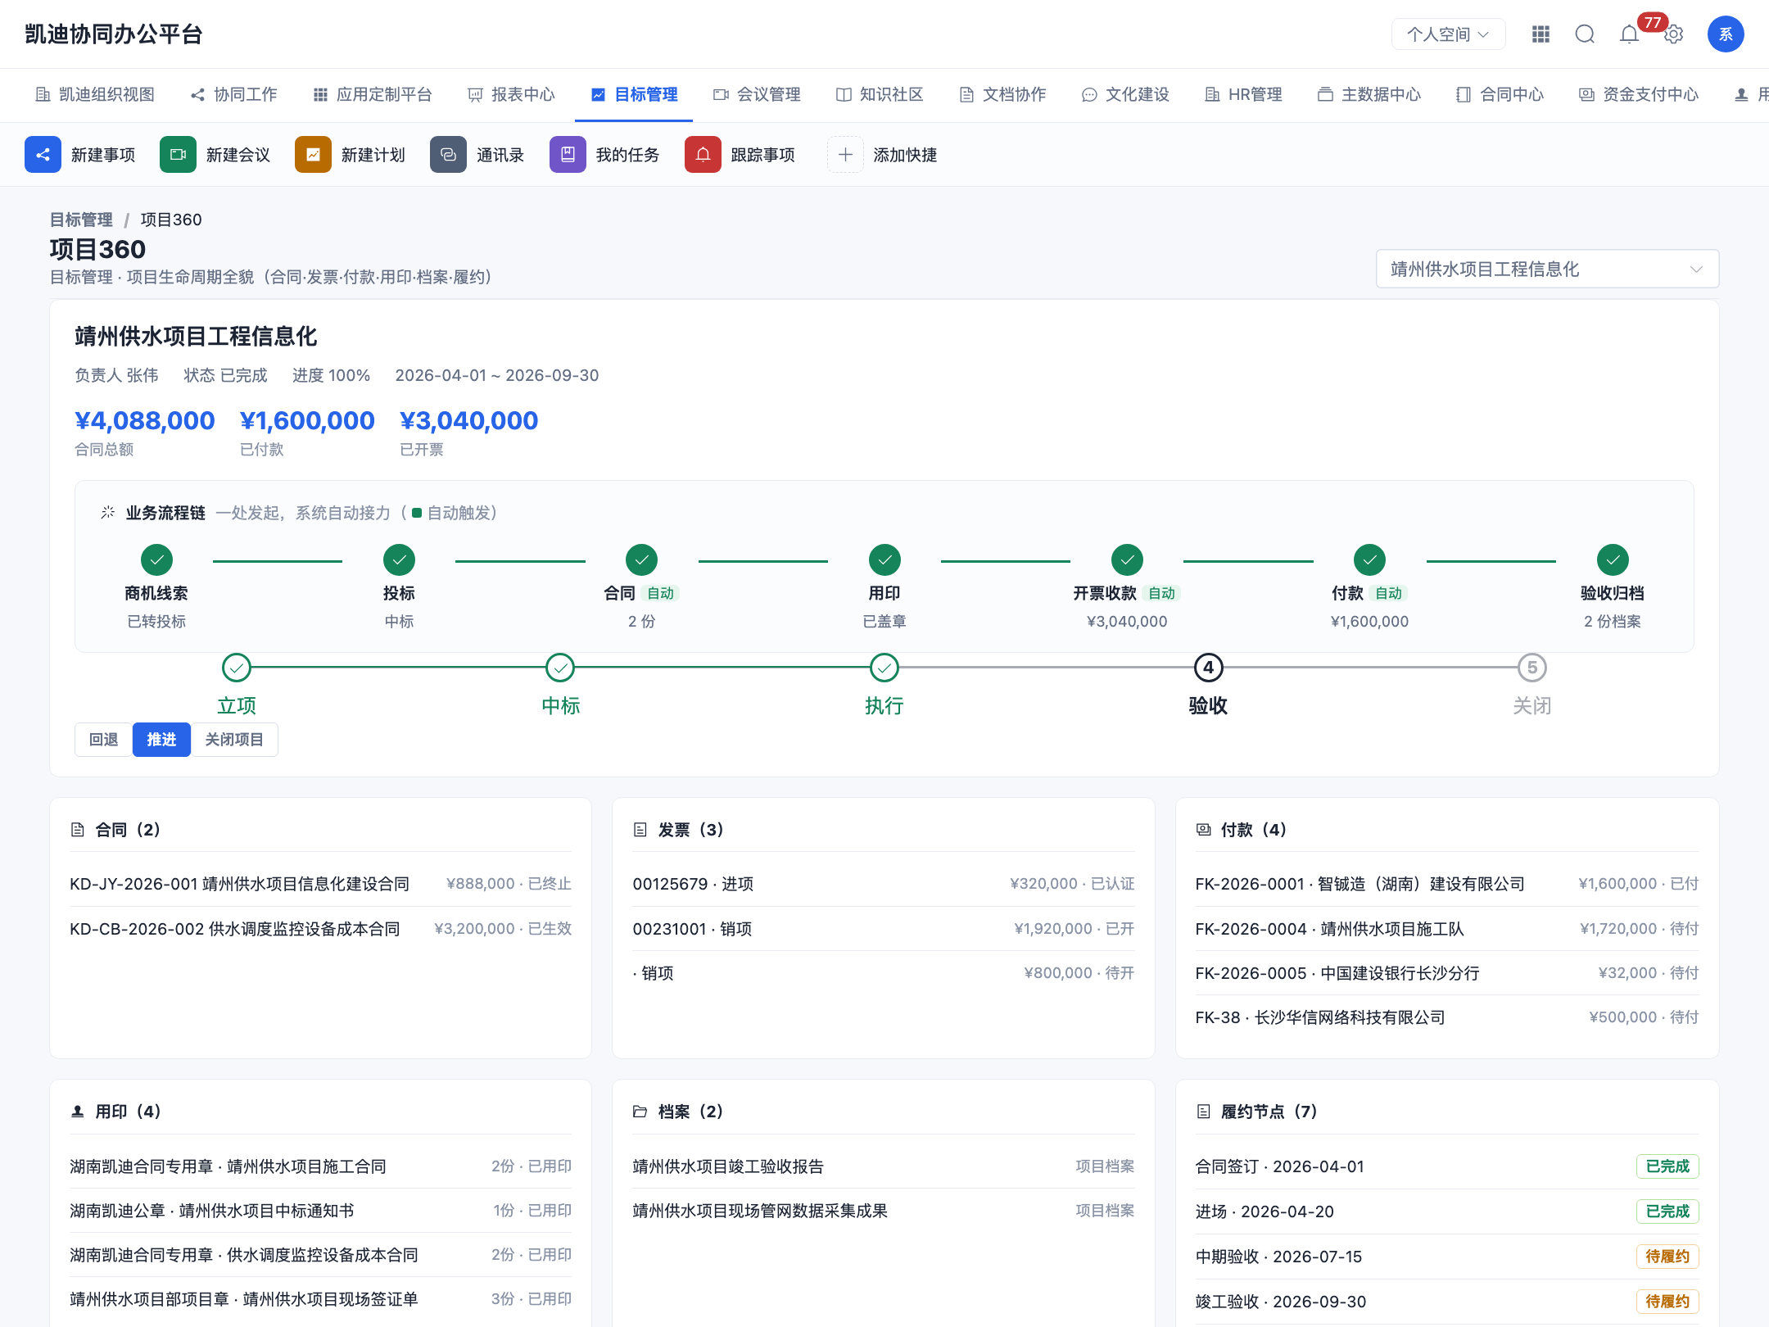Image resolution: width=1769 pixels, height=1327 pixels.
Task: Click the 发票 card invoice icon
Action: (640, 830)
